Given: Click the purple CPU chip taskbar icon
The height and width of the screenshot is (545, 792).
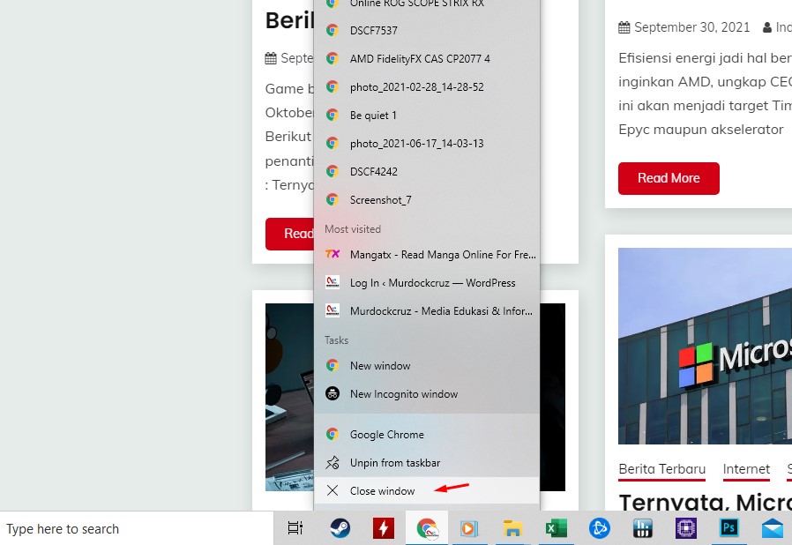Looking at the screenshot, I should point(686,528).
